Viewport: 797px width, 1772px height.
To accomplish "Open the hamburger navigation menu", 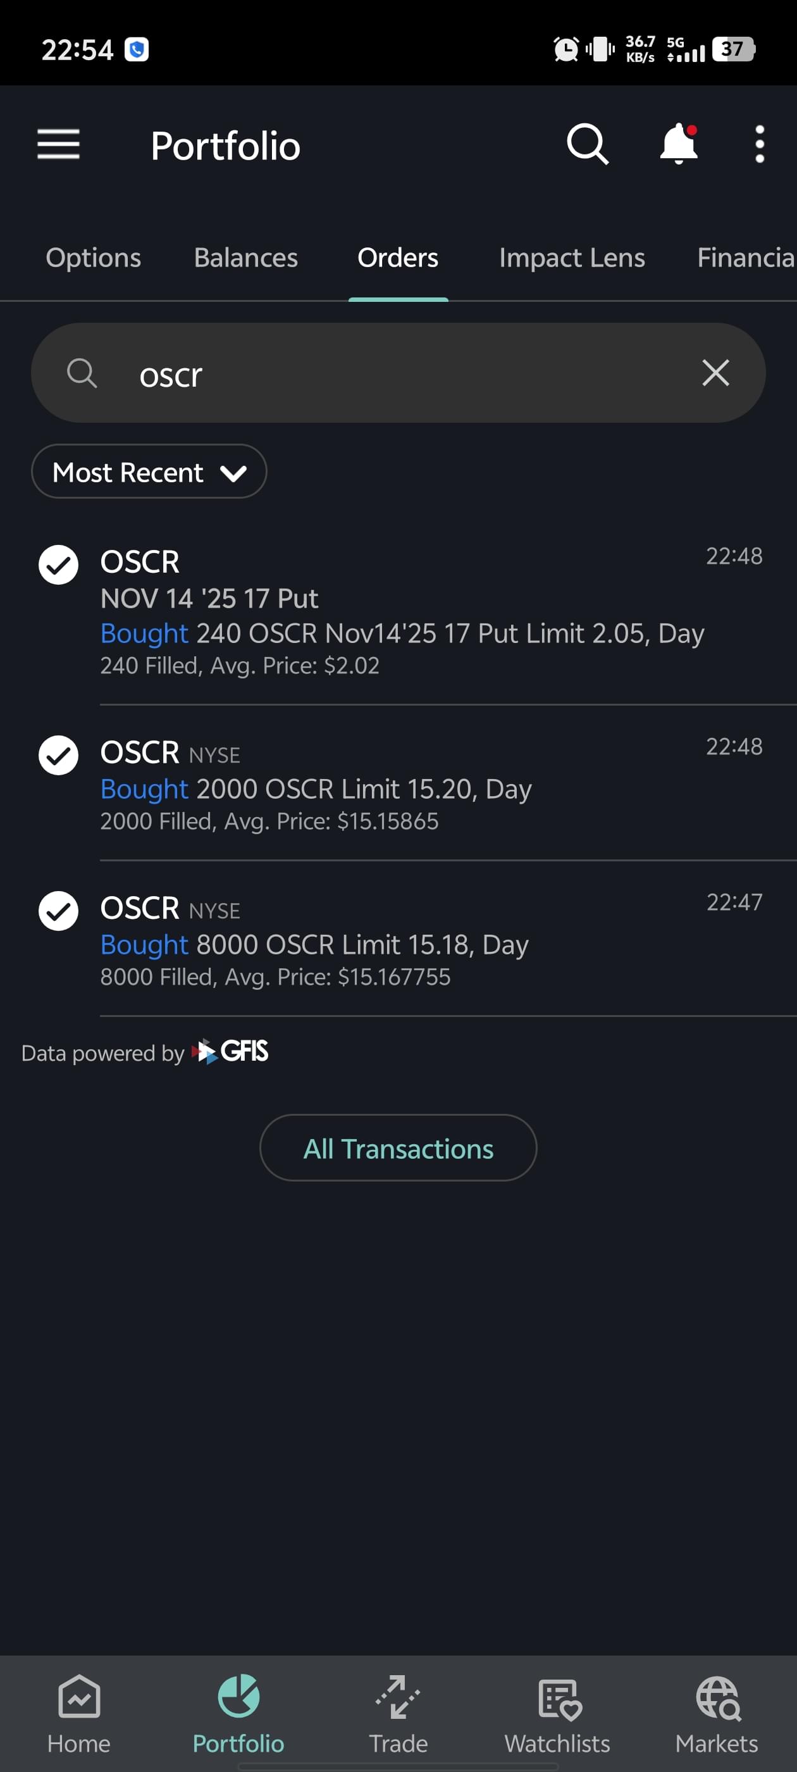I will coord(58,144).
